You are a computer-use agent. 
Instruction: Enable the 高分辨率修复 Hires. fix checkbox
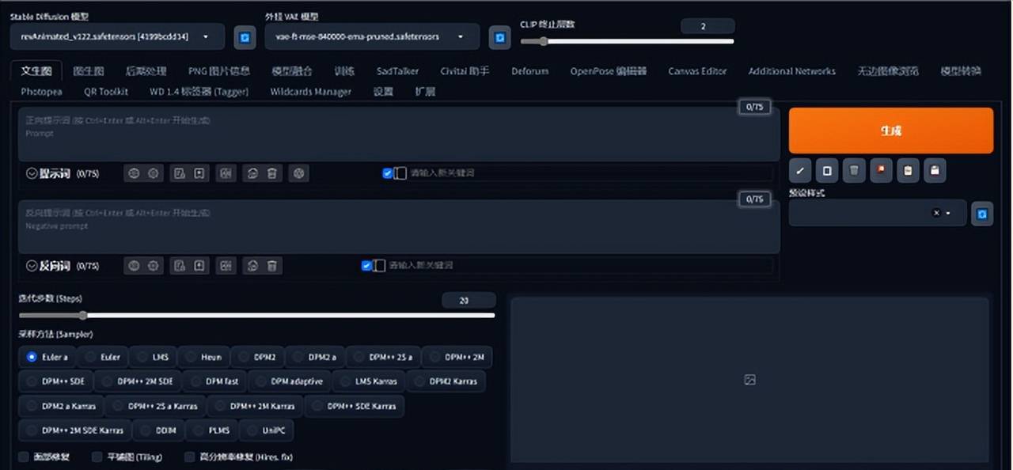click(x=189, y=457)
